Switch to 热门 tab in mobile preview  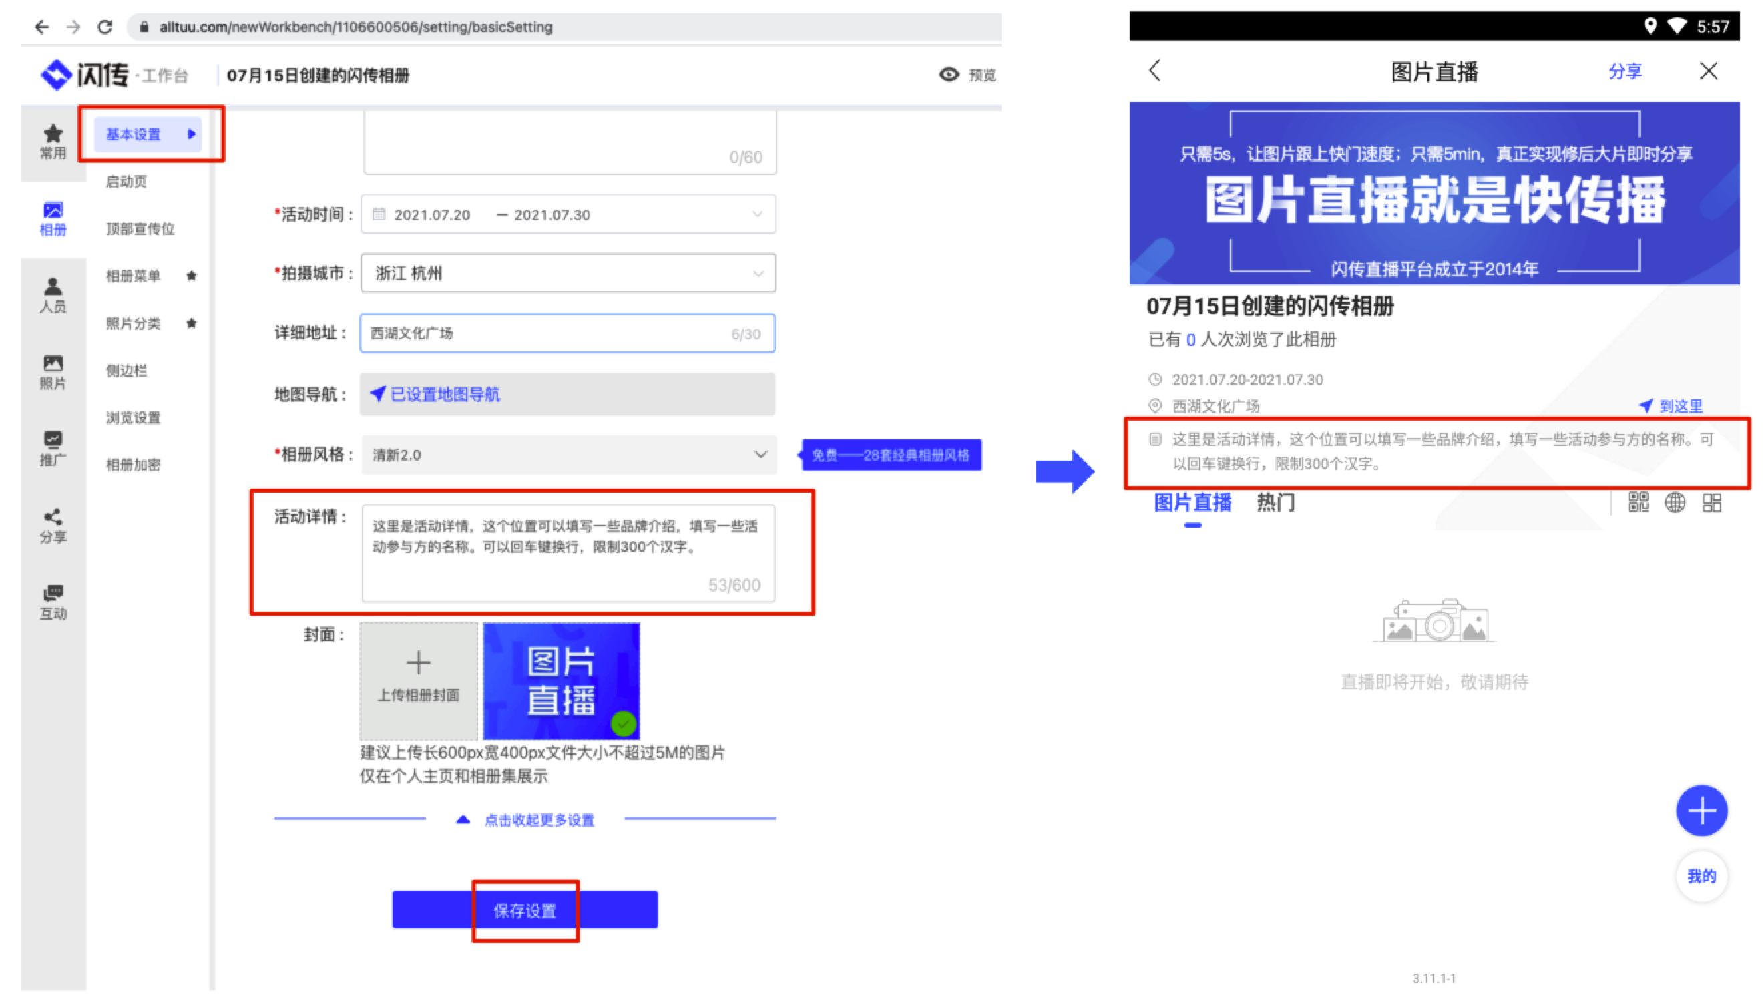tap(1276, 502)
